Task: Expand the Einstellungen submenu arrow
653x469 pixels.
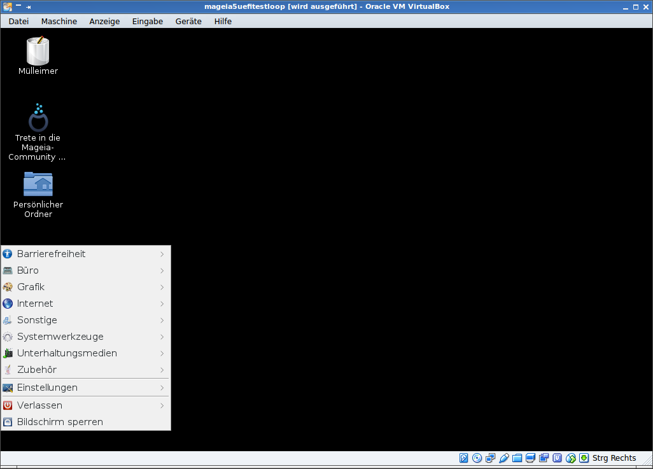Action: point(162,388)
